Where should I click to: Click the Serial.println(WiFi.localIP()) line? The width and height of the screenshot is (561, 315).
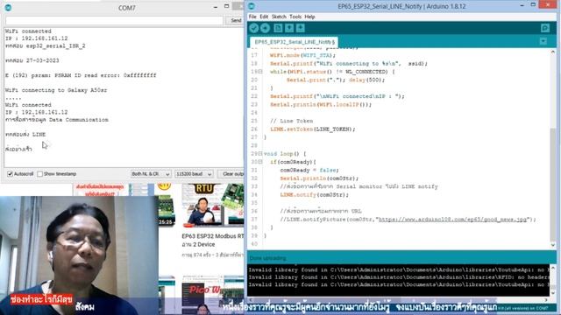[x=321, y=104]
